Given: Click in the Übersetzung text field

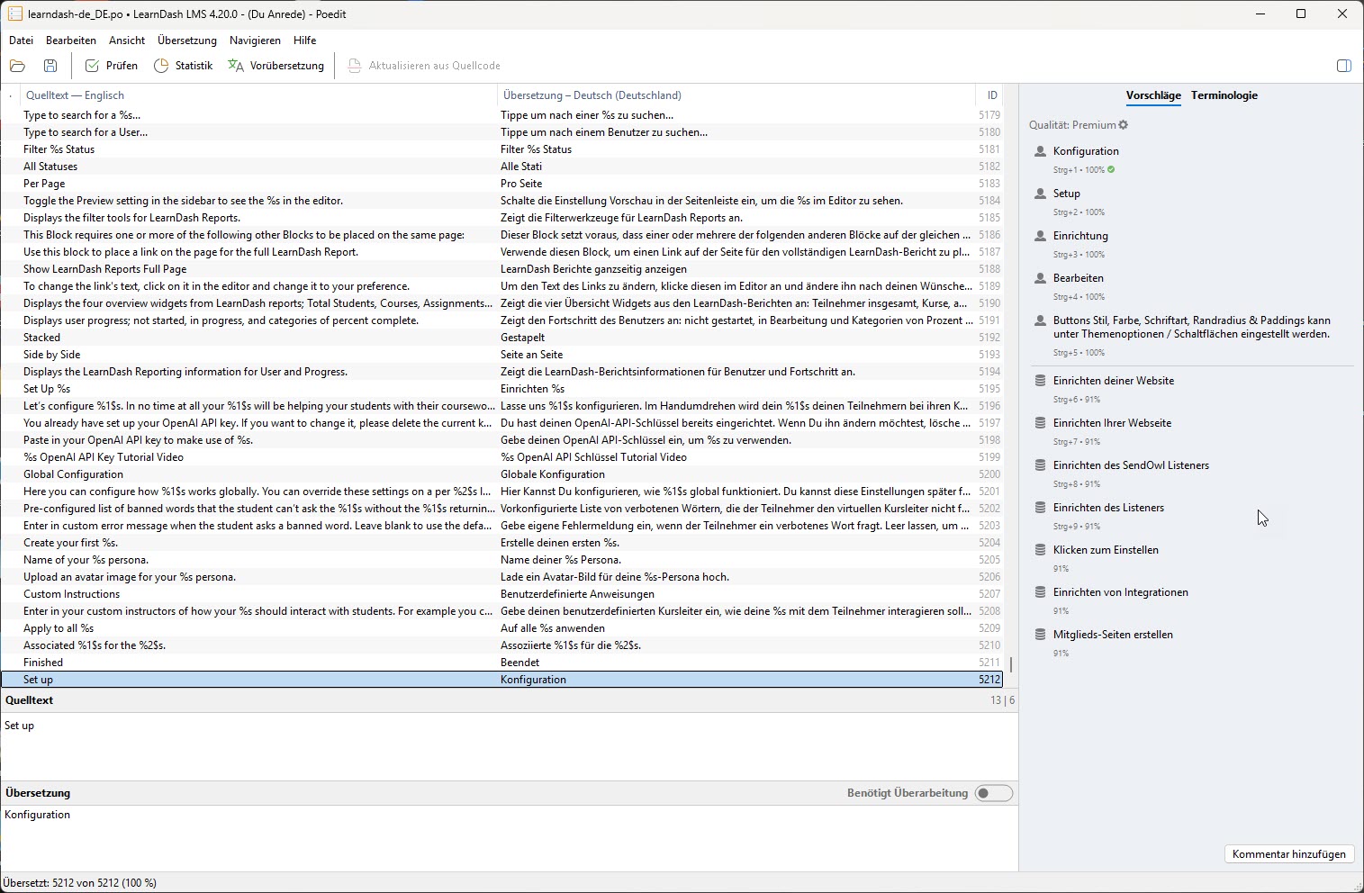Looking at the screenshot, I should (x=509, y=836).
